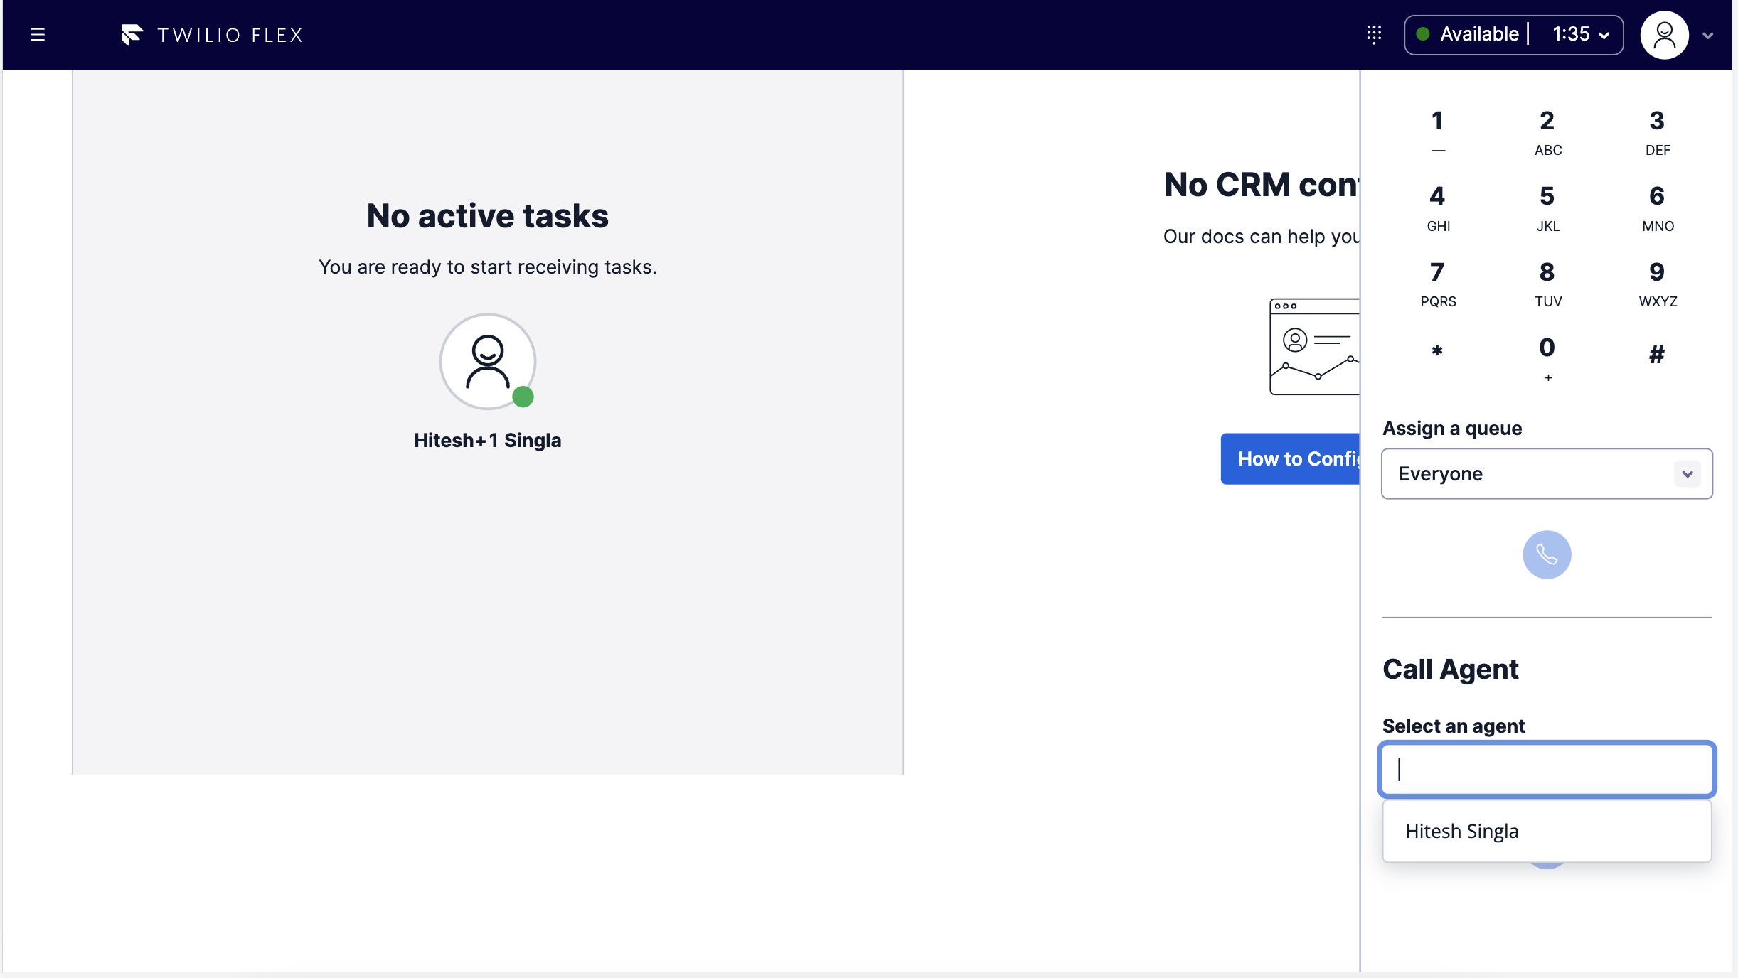Open the hamburger side navigation menu
Viewport: 1738px width, 978px height.
[x=38, y=35]
